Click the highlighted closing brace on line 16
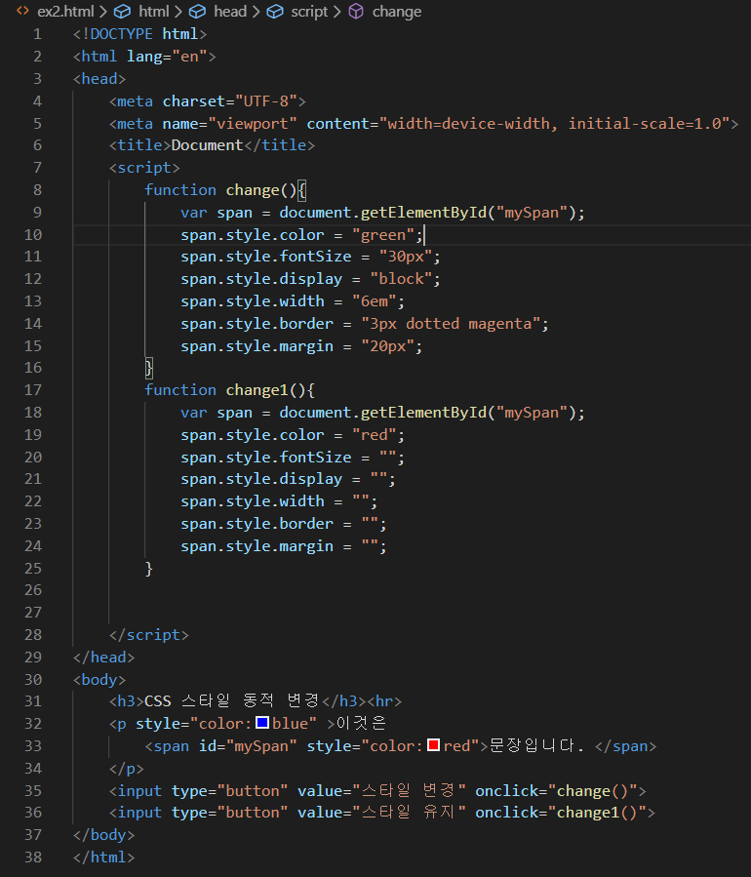751x877 pixels. (x=149, y=368)
